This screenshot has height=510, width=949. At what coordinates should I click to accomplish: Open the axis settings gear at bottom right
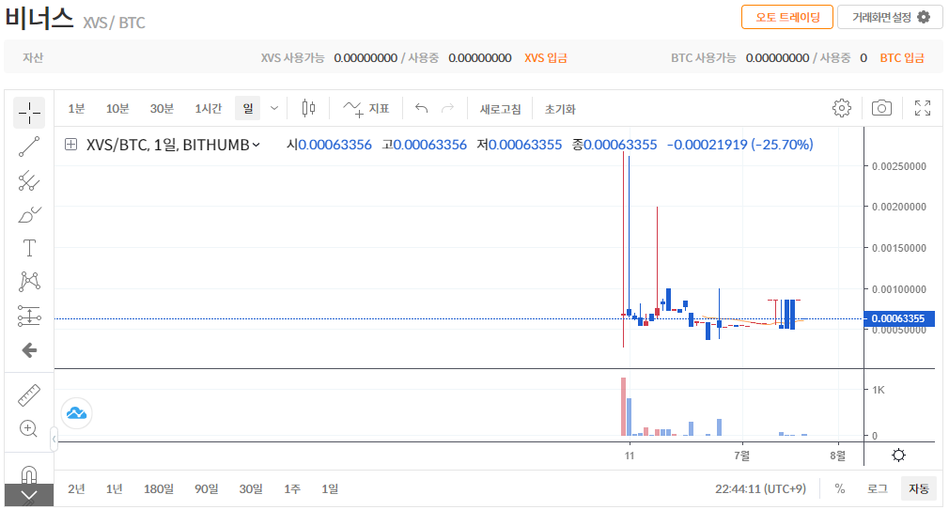point(899,455)
